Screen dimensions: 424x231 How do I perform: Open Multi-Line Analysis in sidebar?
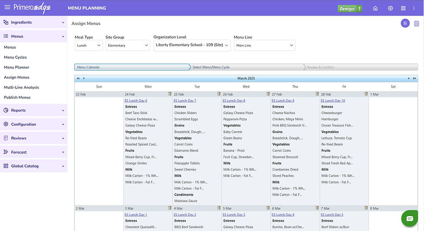21,87
